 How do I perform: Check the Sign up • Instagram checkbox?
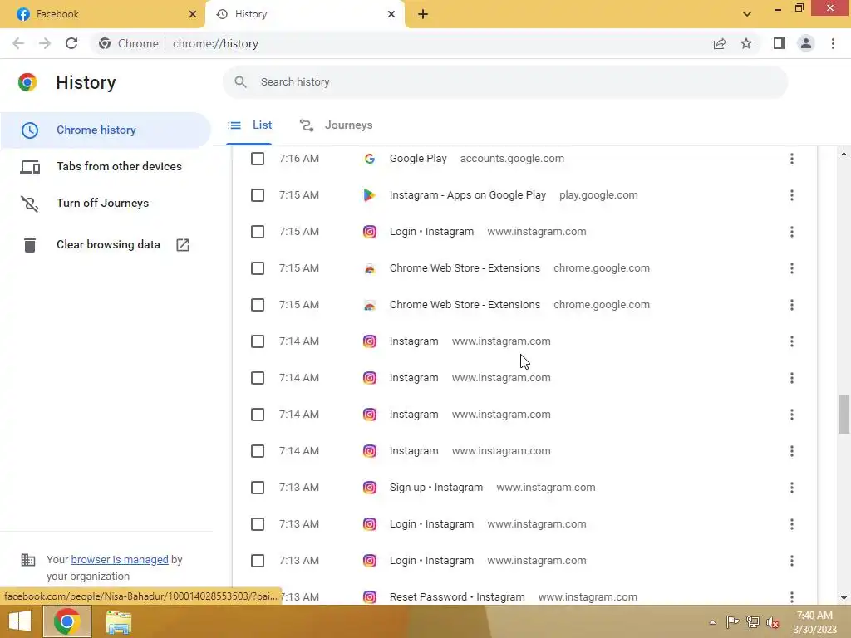258,487
